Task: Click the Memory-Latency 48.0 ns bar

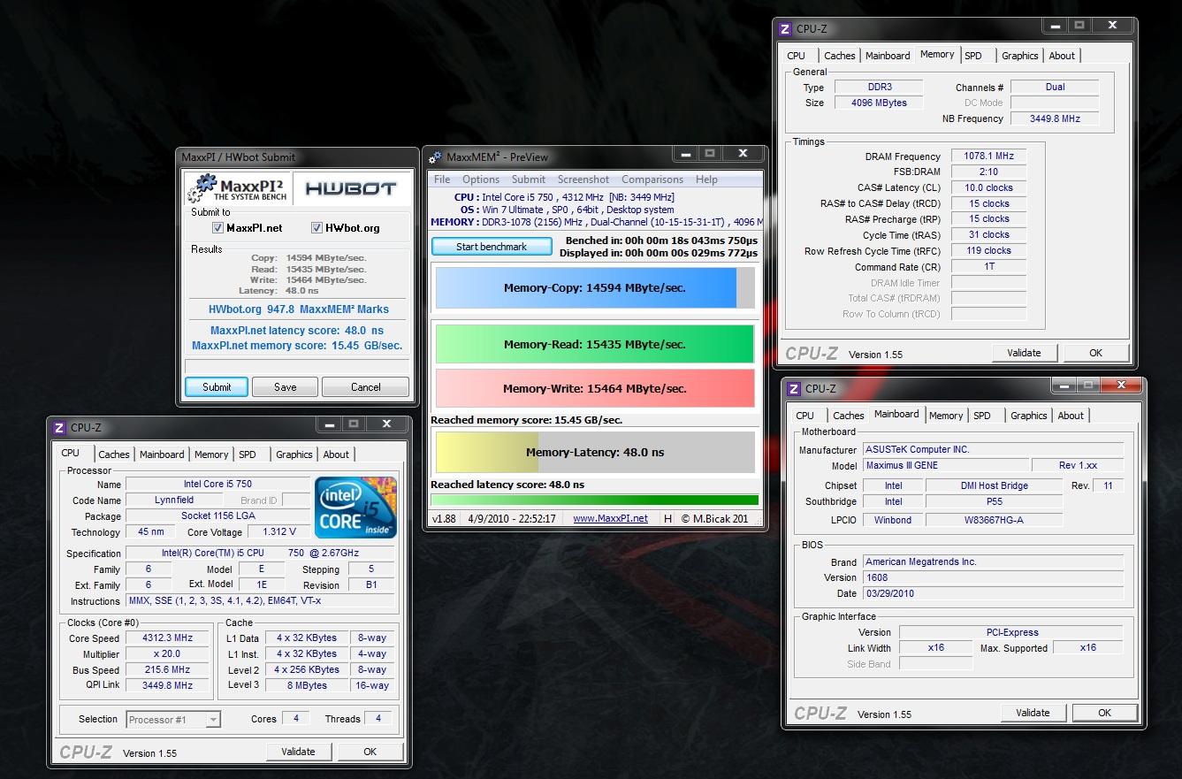Action: point(595,452)
